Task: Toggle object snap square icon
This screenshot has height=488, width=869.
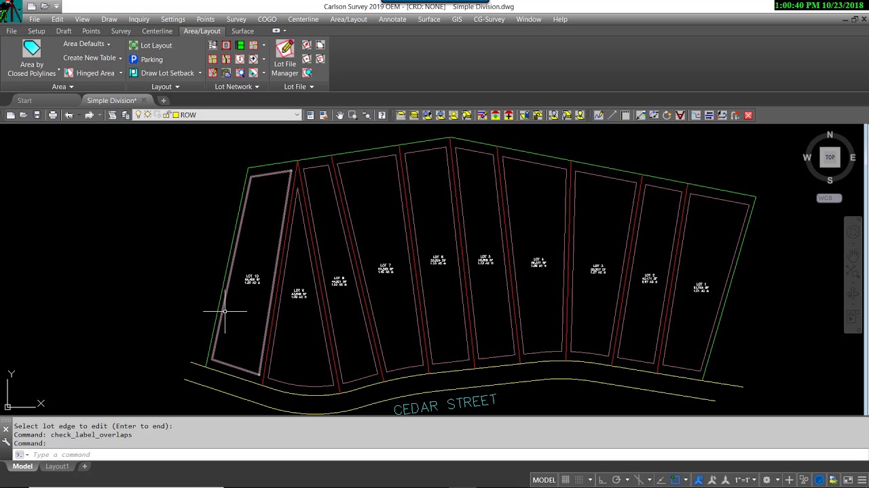Action: coord(675,480)
